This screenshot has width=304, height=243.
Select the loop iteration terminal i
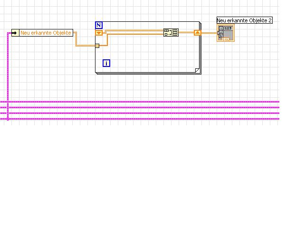click(106, 63)
